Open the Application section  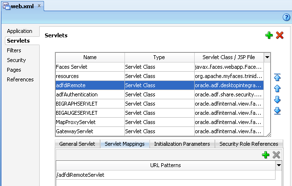coord(19,31)
